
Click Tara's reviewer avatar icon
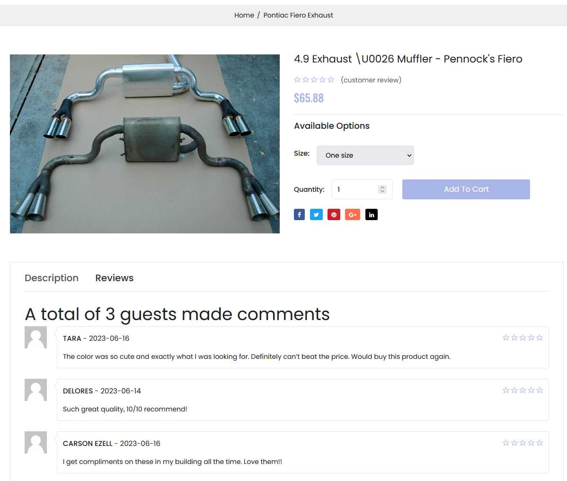35,338
